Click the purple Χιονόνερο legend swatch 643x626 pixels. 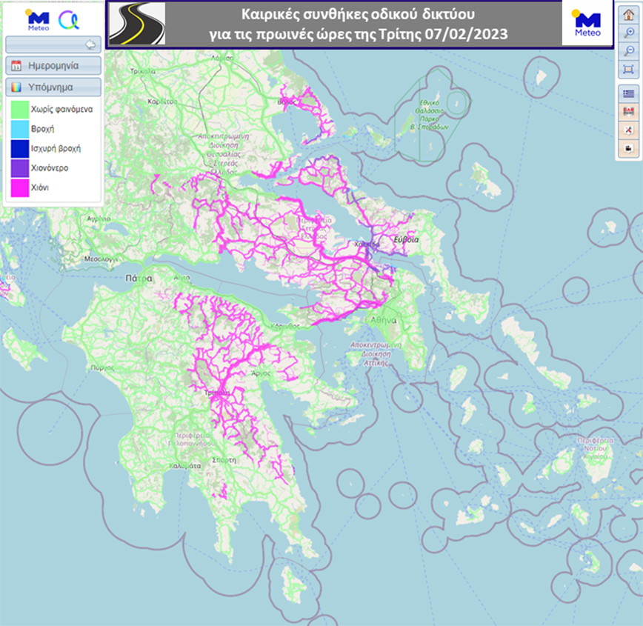pos(19,168)
